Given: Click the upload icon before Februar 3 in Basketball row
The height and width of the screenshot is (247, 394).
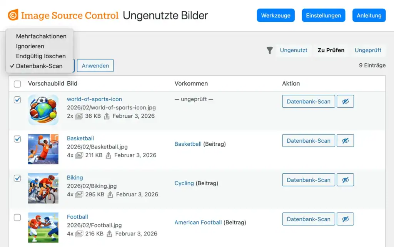Looking at the screenshot, I should (x=108, y=155).
